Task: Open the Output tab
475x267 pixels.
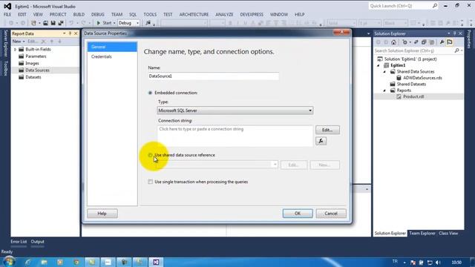Action: 38,242
